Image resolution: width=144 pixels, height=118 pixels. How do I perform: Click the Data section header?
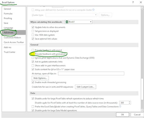84,93
